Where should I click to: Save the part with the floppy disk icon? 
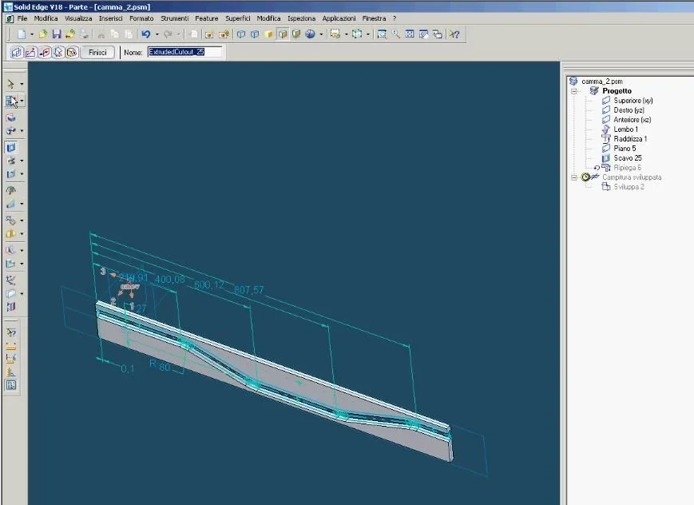coord(57,34)
